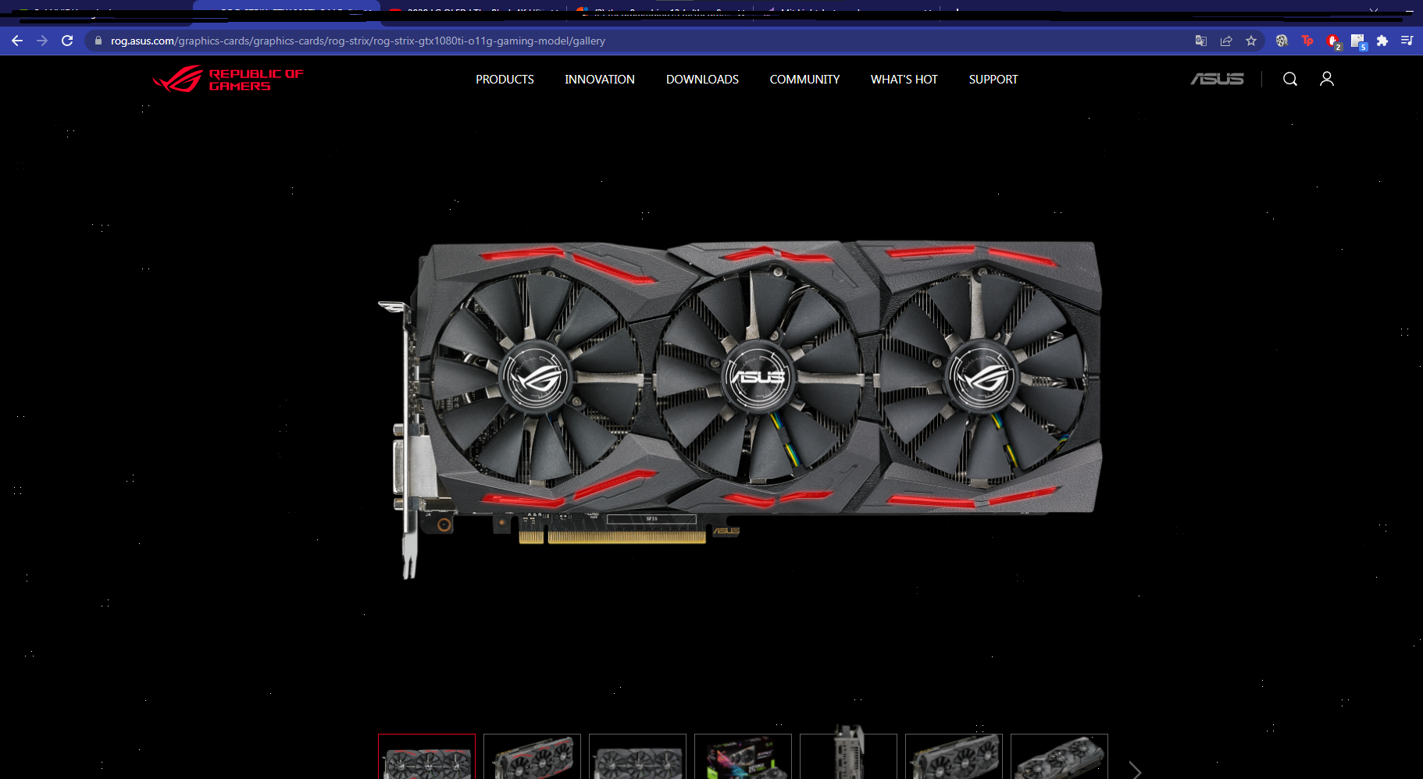The height and width of the screenshot is (779, 1423).
Task: Select the sixth angled card thumbnail
Action: [954, 756]
